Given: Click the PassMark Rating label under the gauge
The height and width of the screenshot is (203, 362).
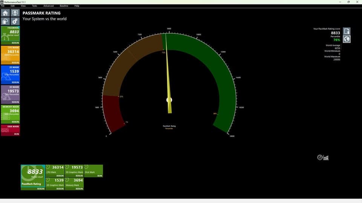Looking at the screenshot, I should pyautogui.click(x=169, y=126).
